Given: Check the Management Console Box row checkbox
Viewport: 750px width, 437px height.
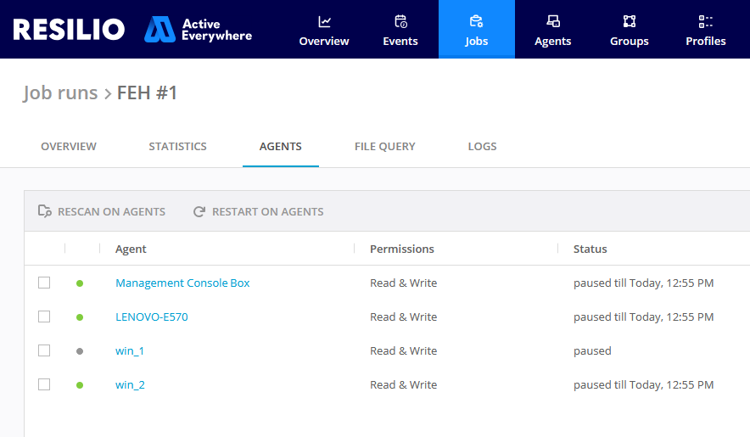Looking at the screenshot, I should [x=44, y=283].
